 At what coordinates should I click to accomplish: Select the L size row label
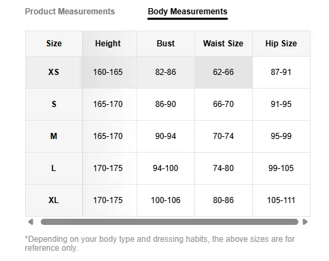coord(54,168)
